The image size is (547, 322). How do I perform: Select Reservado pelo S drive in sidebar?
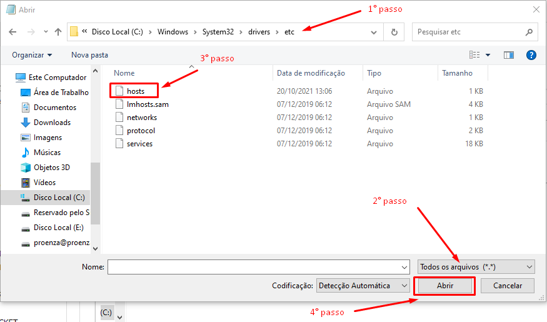(55, 213)
